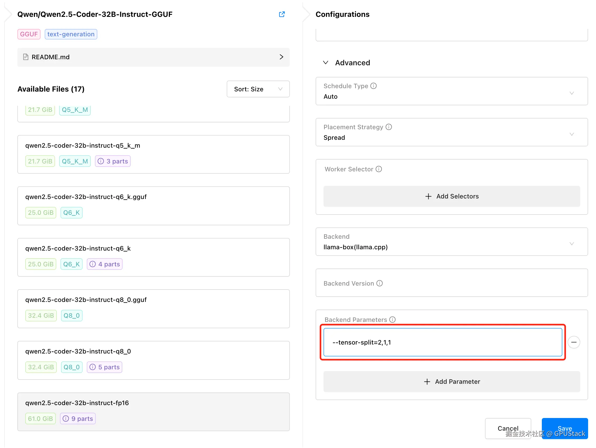The image size is (596, 448).
Task: Click the 25.0 GiB tag on q6_k.gguf
Action: pyautogui.click(x=41, y=212)
